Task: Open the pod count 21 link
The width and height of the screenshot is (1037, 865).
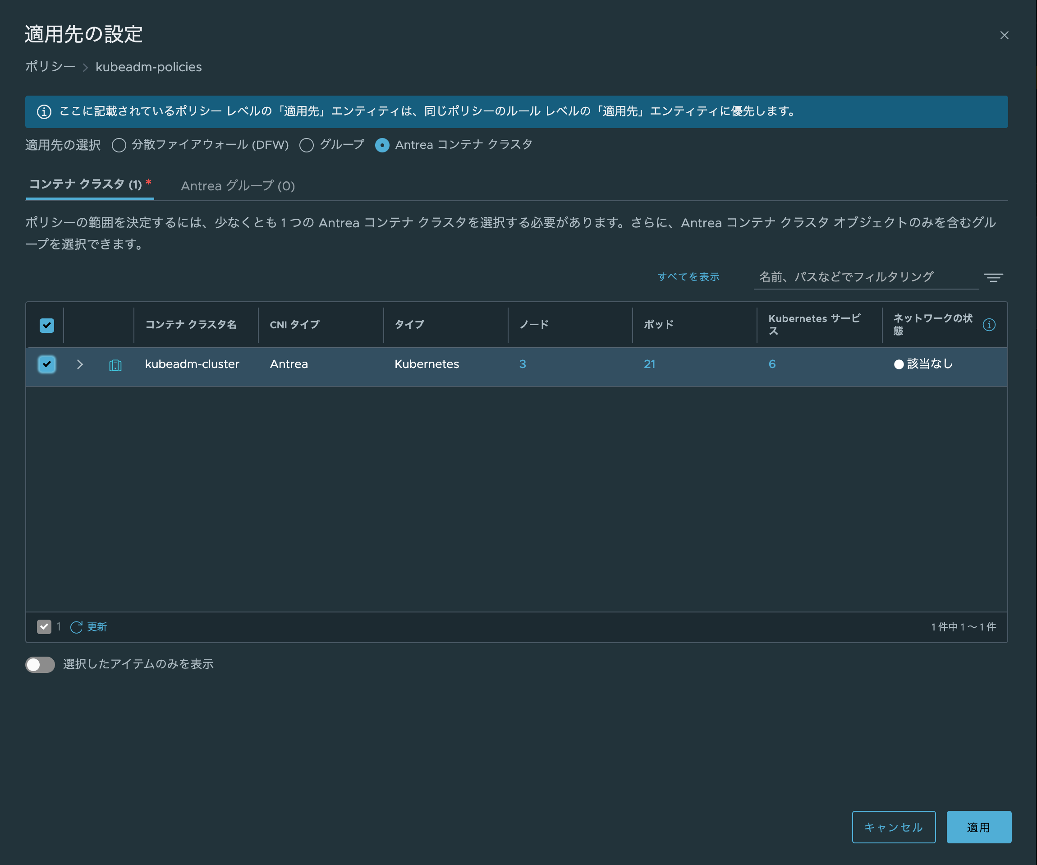Action: (649, 364)
